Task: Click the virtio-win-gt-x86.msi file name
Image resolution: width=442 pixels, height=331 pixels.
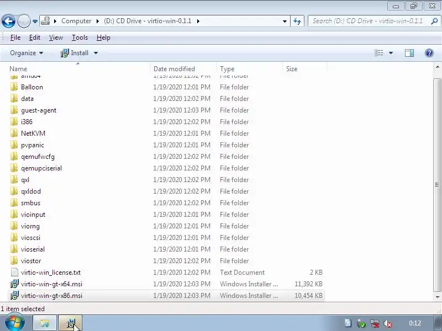Action: [x=51, y=296]
